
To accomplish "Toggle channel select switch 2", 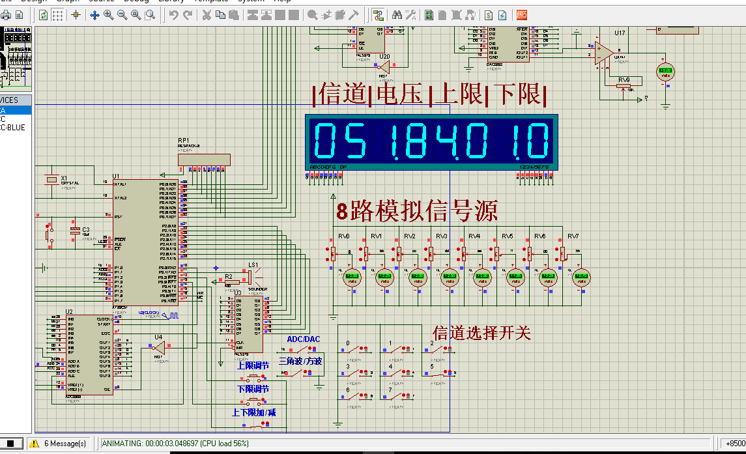I will coord(438,350).
